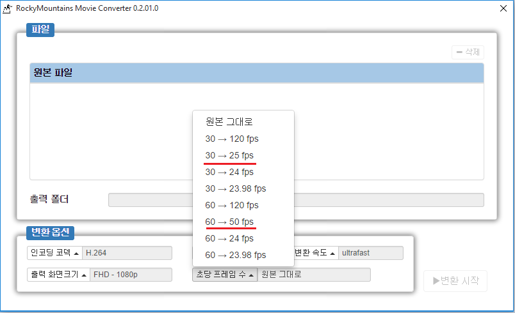Pick 60 → 50 fps option
515x313 pixels.
pos(229,222)
